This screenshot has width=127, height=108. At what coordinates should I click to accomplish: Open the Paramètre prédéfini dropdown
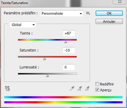62,13
